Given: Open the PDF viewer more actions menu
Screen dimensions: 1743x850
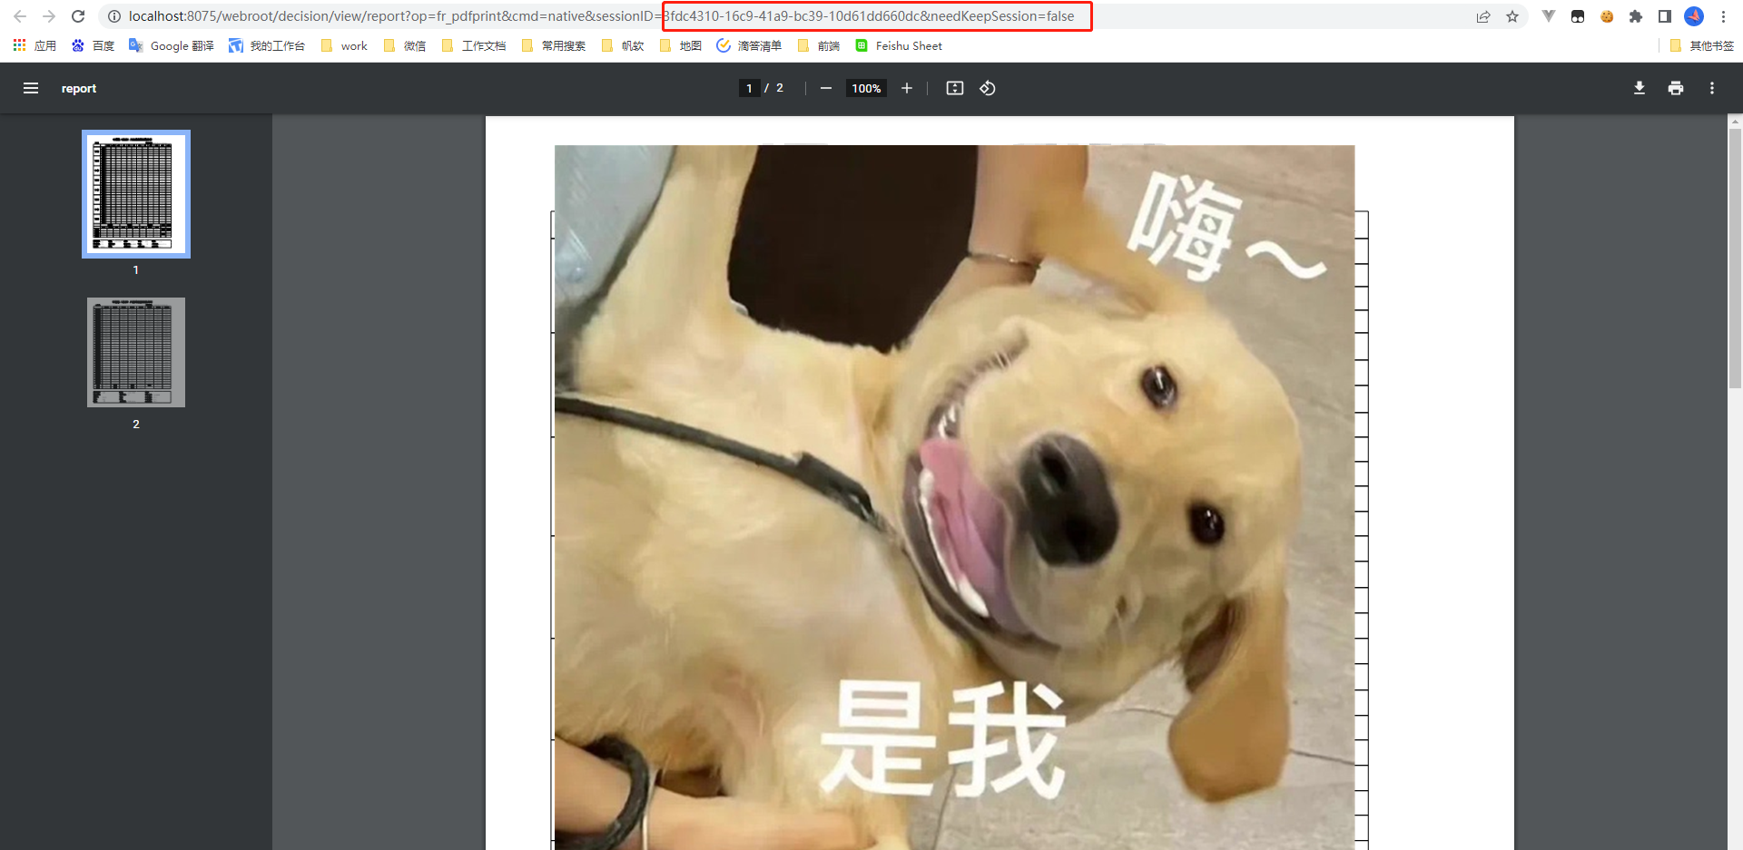Looking at the screenshot, I should [1711, 88].
